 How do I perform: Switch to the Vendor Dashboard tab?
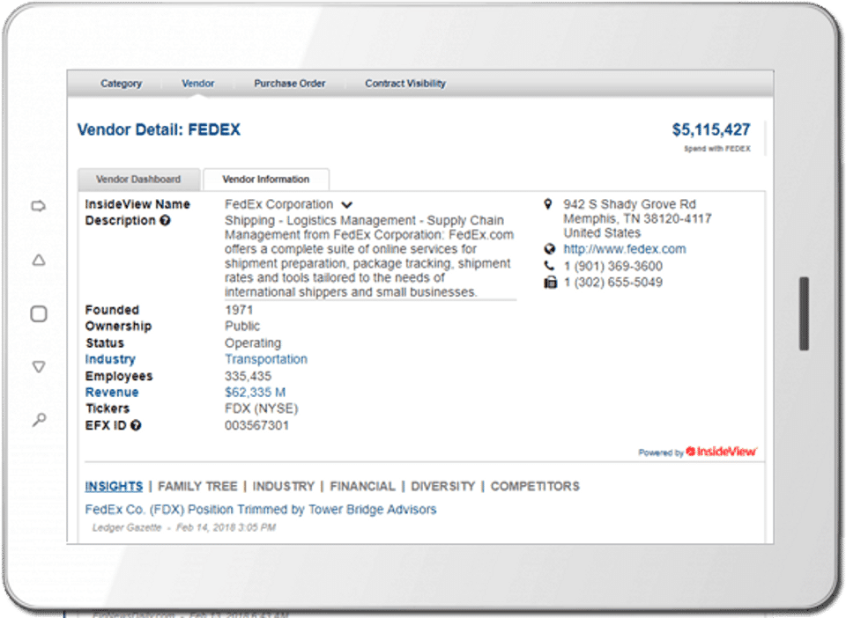pyautogui.click(x=138, y=180)
